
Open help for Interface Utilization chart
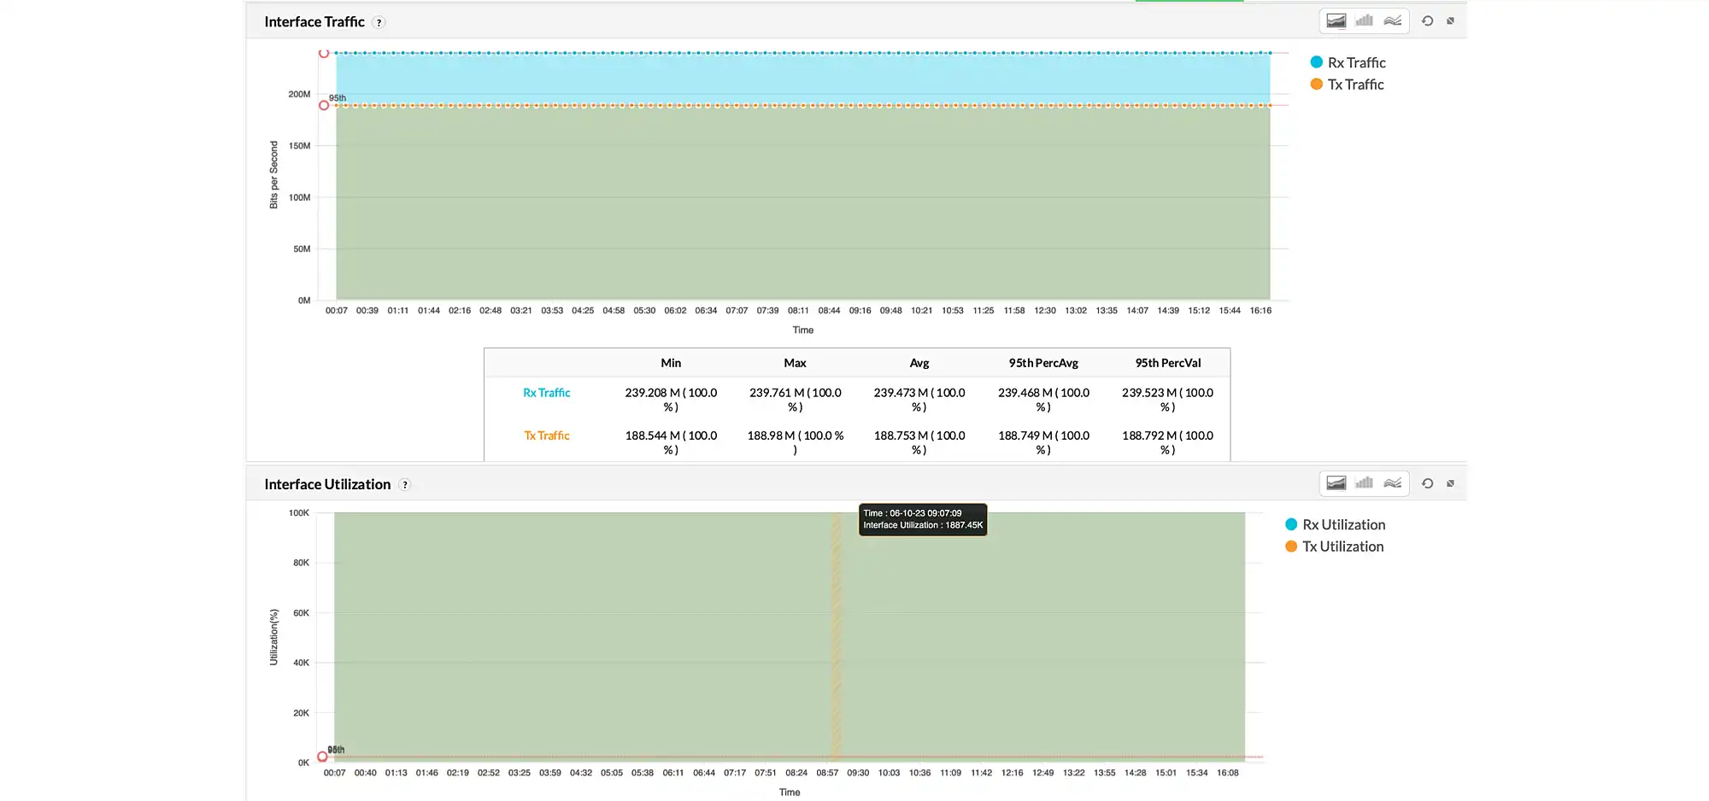click(405, 484)
